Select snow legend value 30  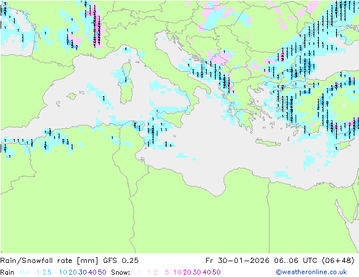pos(197,272)
